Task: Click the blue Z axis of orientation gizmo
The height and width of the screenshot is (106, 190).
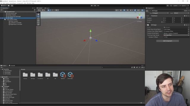Action: pos(141,18)
